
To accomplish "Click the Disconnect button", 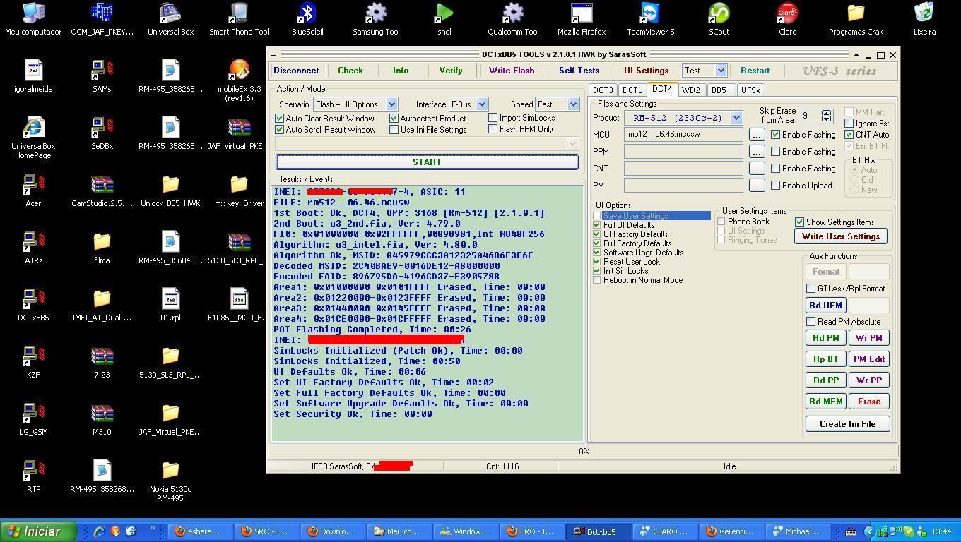I will (296, 71).
